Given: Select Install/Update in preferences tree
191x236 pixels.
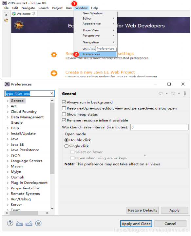Looking at the screenshot, I should (x=23, y=134).
